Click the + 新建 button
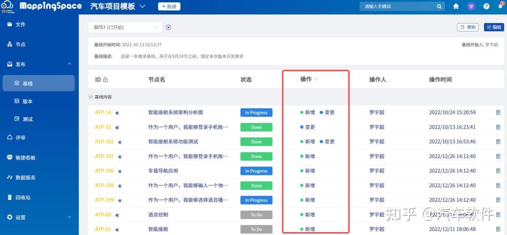 169,7
